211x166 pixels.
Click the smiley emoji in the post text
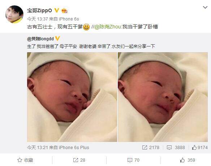(86, 27)
